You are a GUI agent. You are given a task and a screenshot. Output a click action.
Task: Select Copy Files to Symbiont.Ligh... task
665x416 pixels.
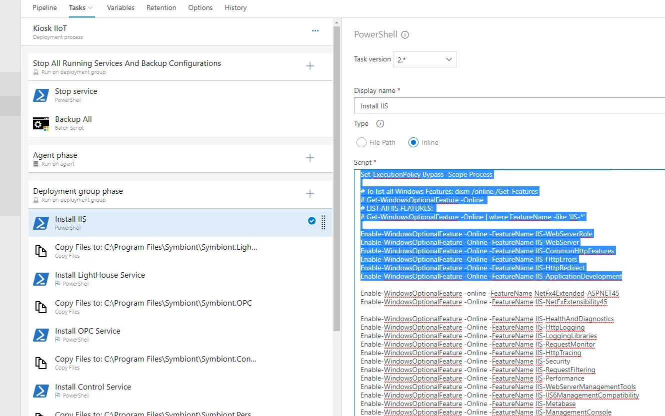click(181, 251)
